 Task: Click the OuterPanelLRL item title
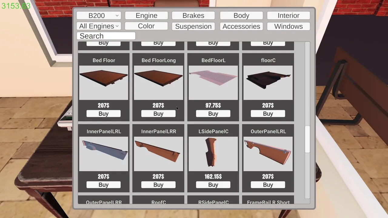click(268, 131)
